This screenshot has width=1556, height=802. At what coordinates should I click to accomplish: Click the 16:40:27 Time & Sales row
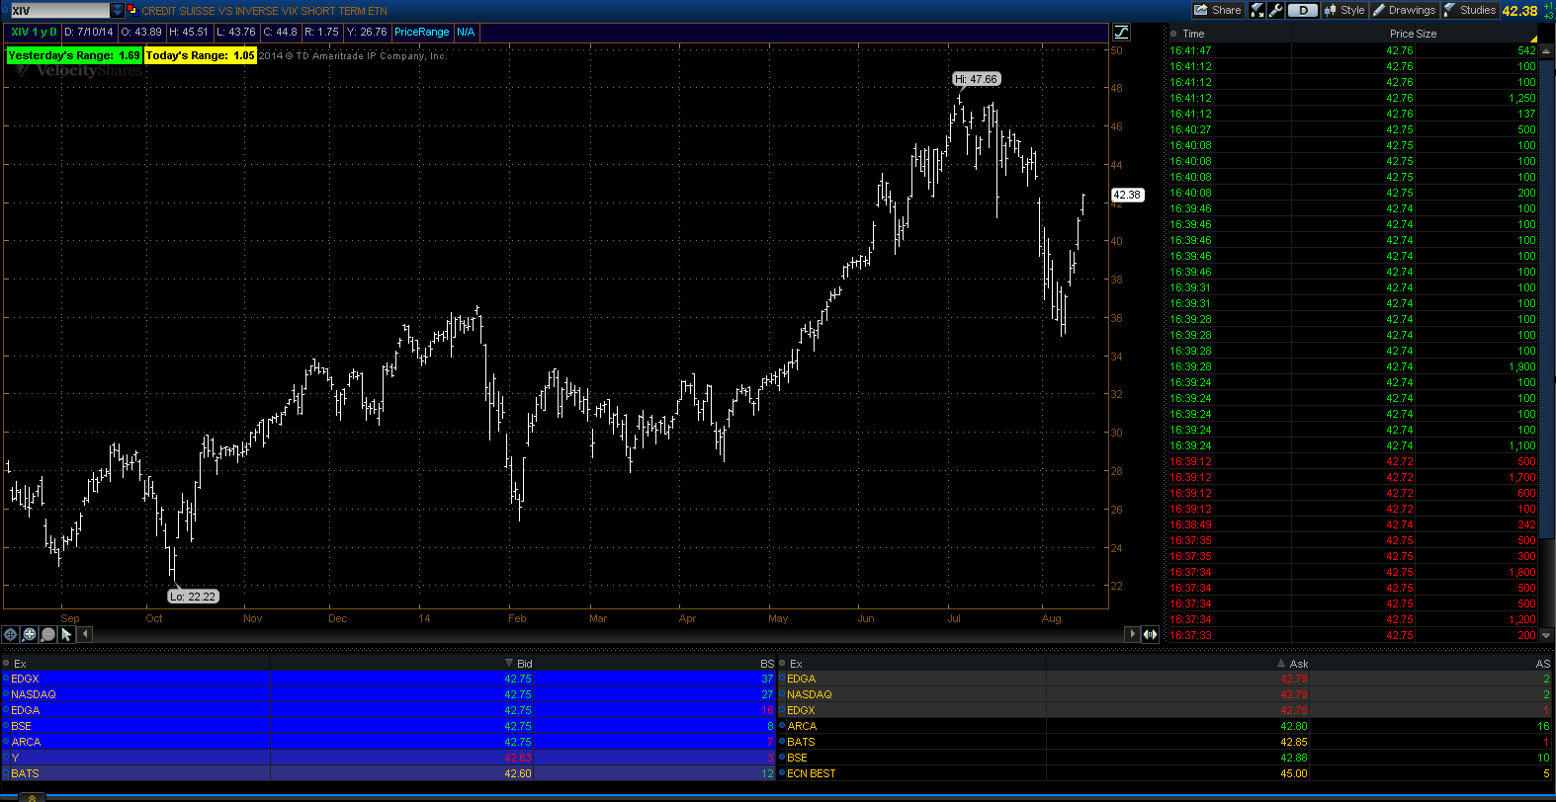click(1353, 129)
